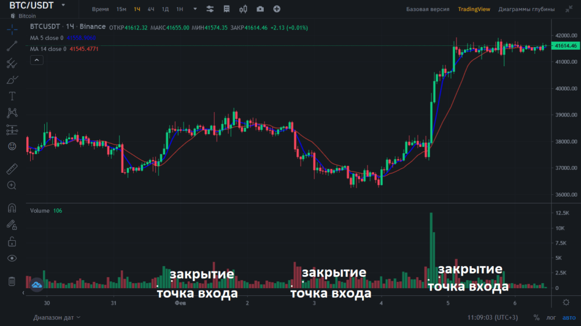Delete drawings with the trash icon

click(x=12, y=281)
